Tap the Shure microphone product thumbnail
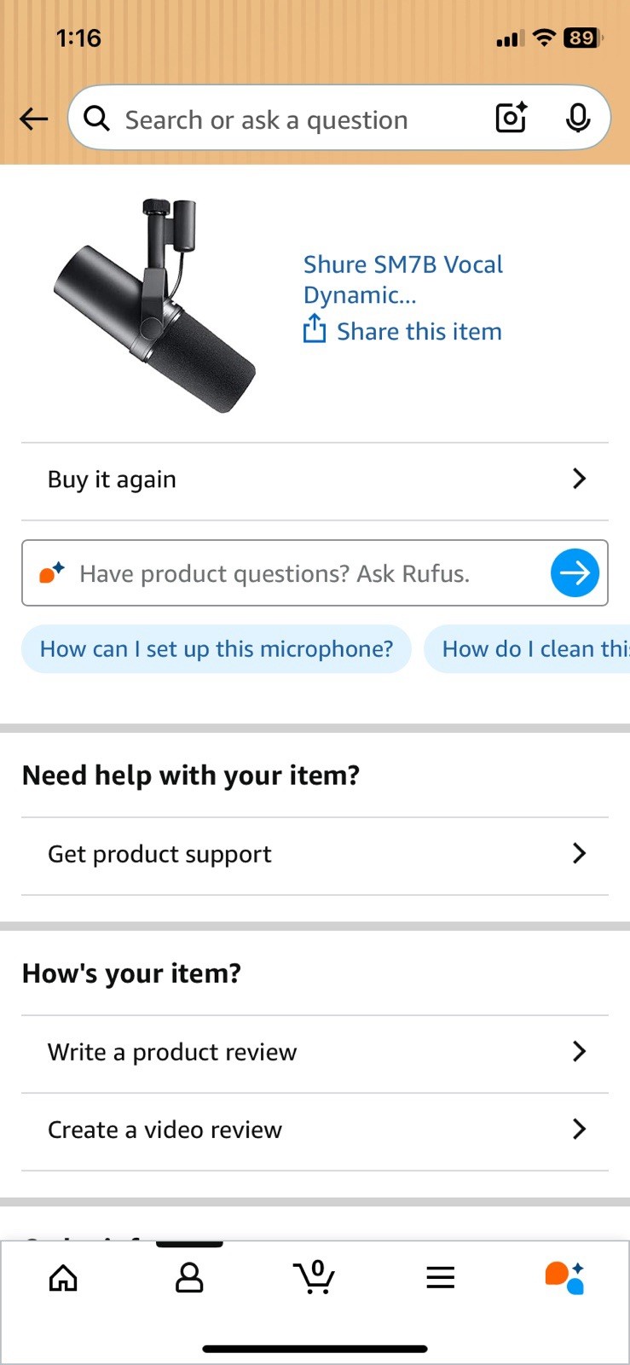 click(155, 305)
